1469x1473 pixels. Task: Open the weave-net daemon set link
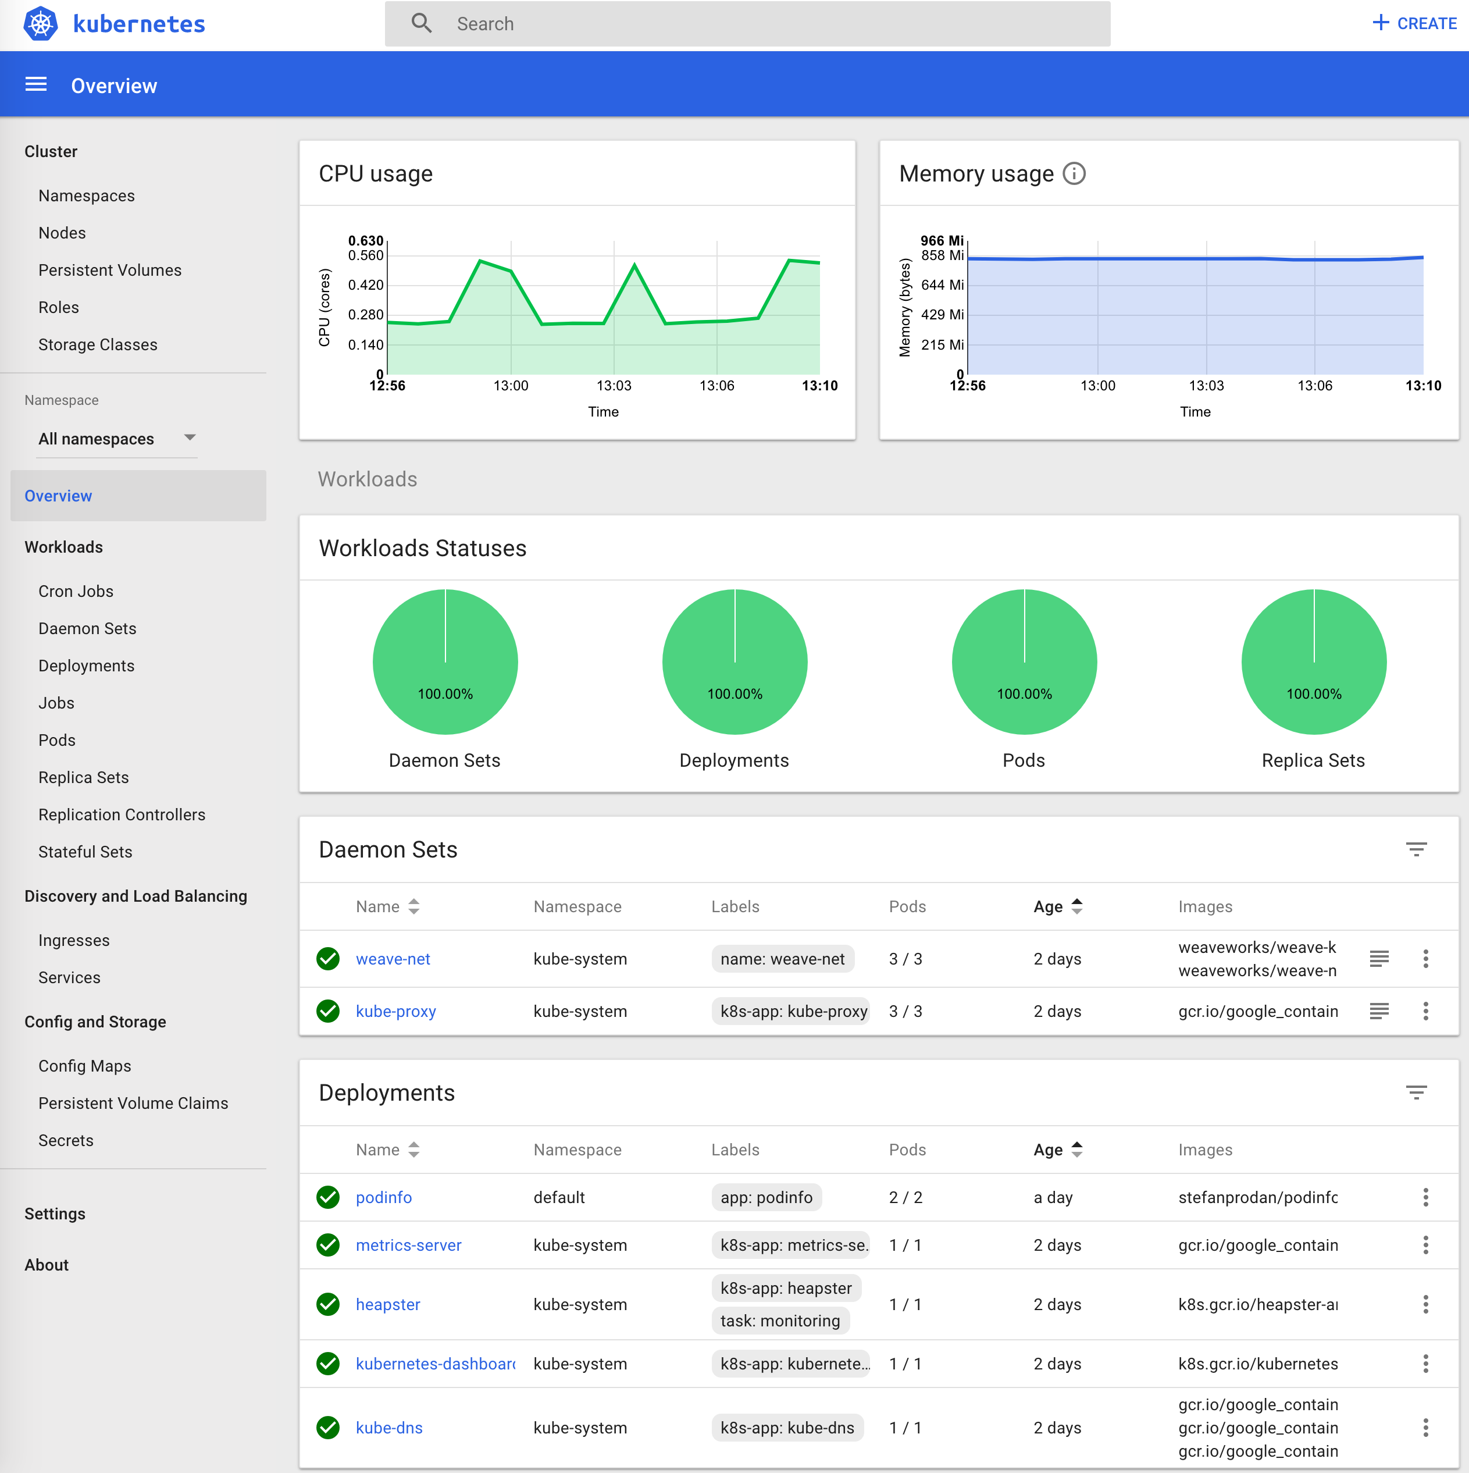coord(393,959)
